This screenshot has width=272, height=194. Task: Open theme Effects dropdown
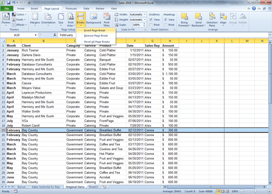(x=19, y=25)
